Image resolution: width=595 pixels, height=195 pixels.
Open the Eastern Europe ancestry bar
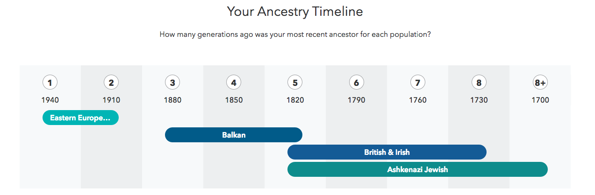pos(80,118)
